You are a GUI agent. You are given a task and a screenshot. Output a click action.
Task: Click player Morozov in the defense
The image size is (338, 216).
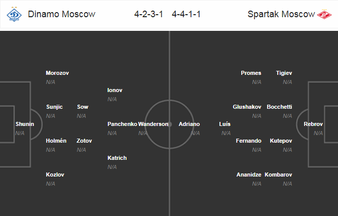[x=57, y=73]
